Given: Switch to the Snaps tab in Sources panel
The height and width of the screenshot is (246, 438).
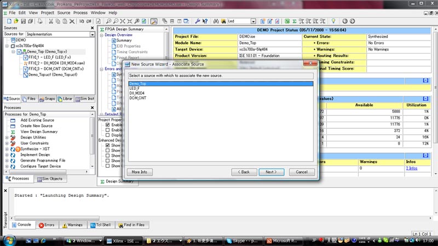Looking at the screenshot, I should [x=47, y=99].
